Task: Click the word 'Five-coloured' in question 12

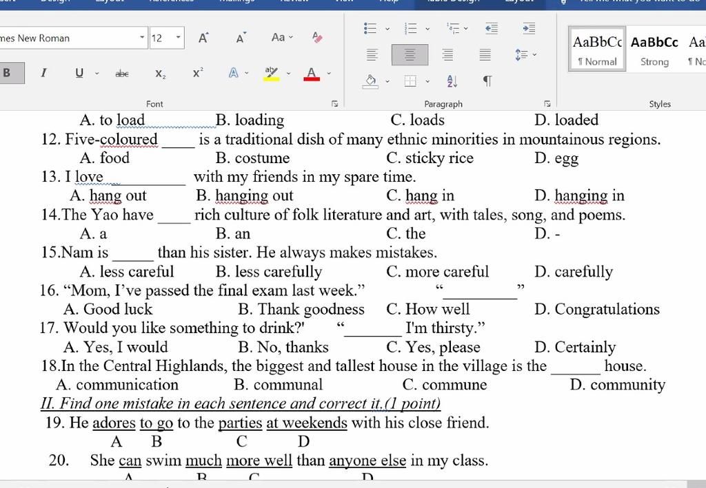Action: tap(112, 139)
